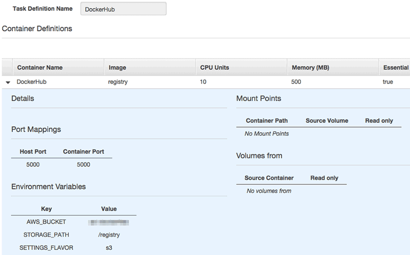Click the Source Container column header

(269, 178)
